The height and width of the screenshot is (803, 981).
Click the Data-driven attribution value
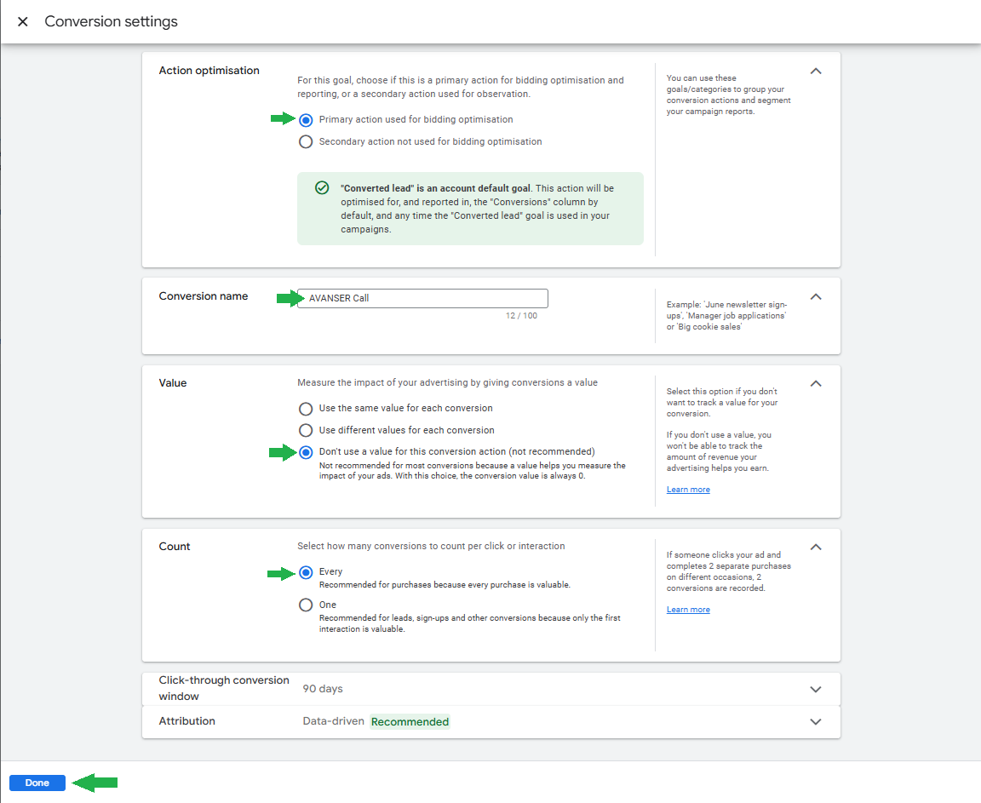[334, 721]
